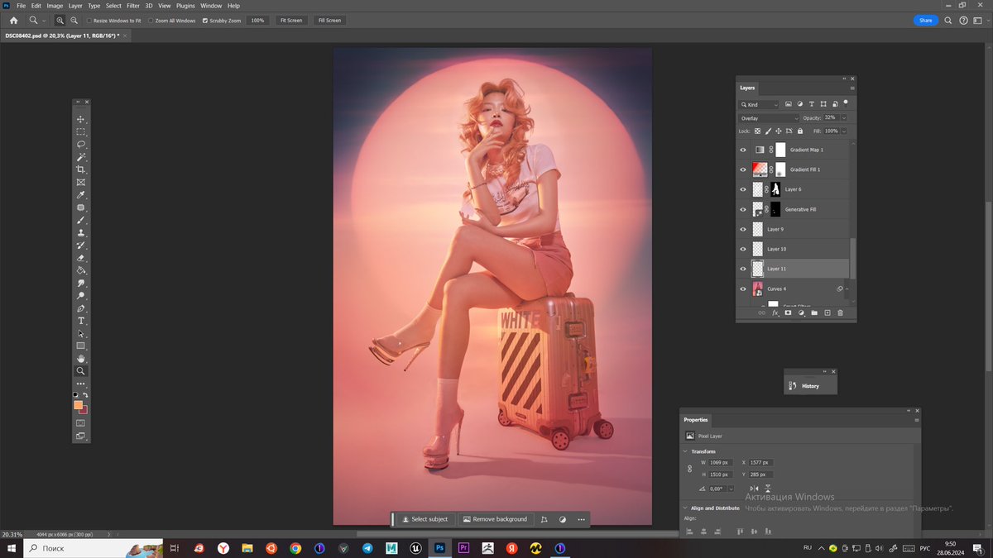Open the Overlay blend mode dropdown
The image size is (993, 558).
click(x=769, y=118)
